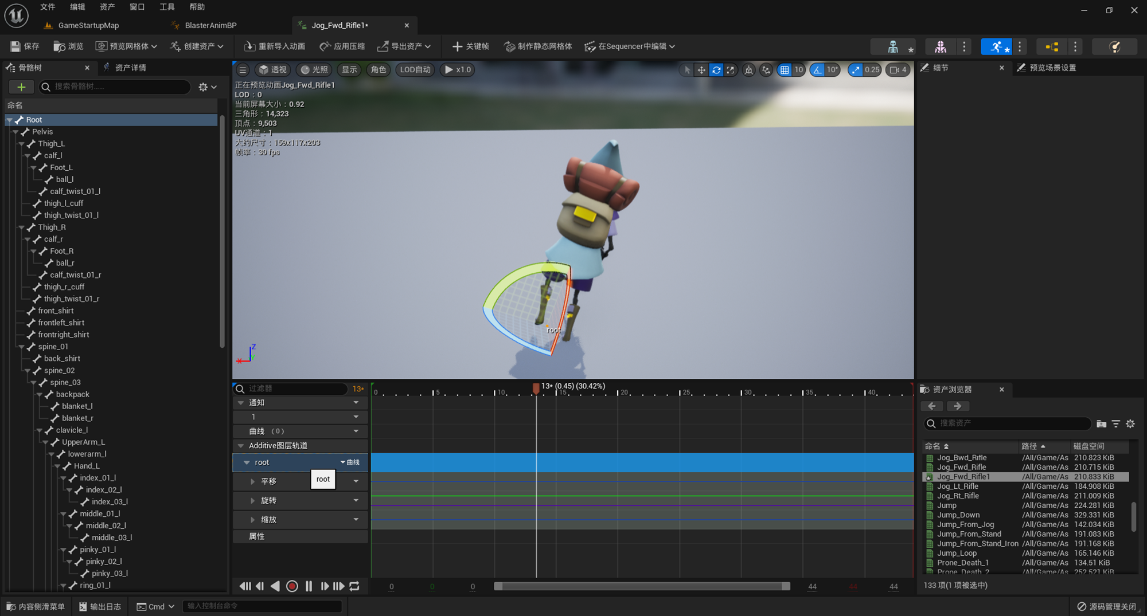Open asset browser filter icon
This screenshot has width=1147, height=616.
[1116, 424]
